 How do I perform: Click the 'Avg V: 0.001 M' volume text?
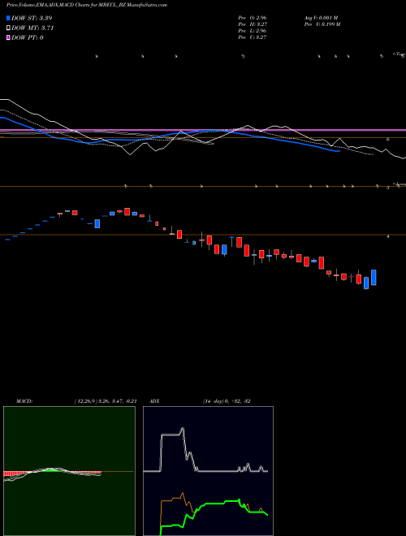point(321,18)
